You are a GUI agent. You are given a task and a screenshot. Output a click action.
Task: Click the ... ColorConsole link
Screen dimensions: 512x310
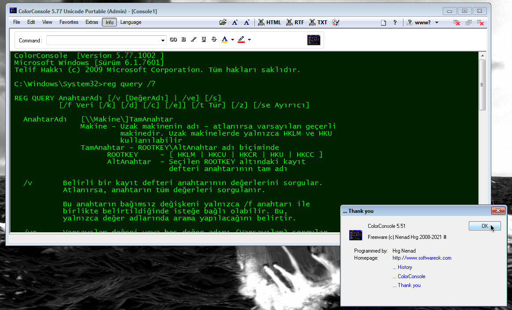(409, 276)
